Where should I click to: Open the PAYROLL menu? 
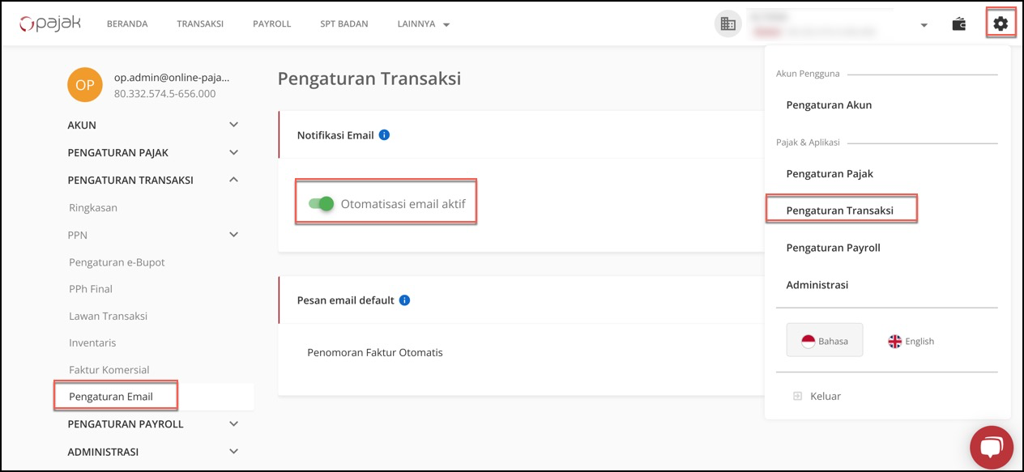tap(271, 24)
